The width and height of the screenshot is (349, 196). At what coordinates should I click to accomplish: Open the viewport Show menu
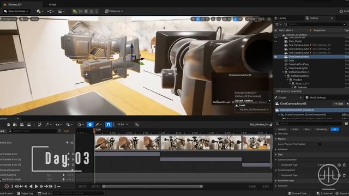click(x=34, y=19)
